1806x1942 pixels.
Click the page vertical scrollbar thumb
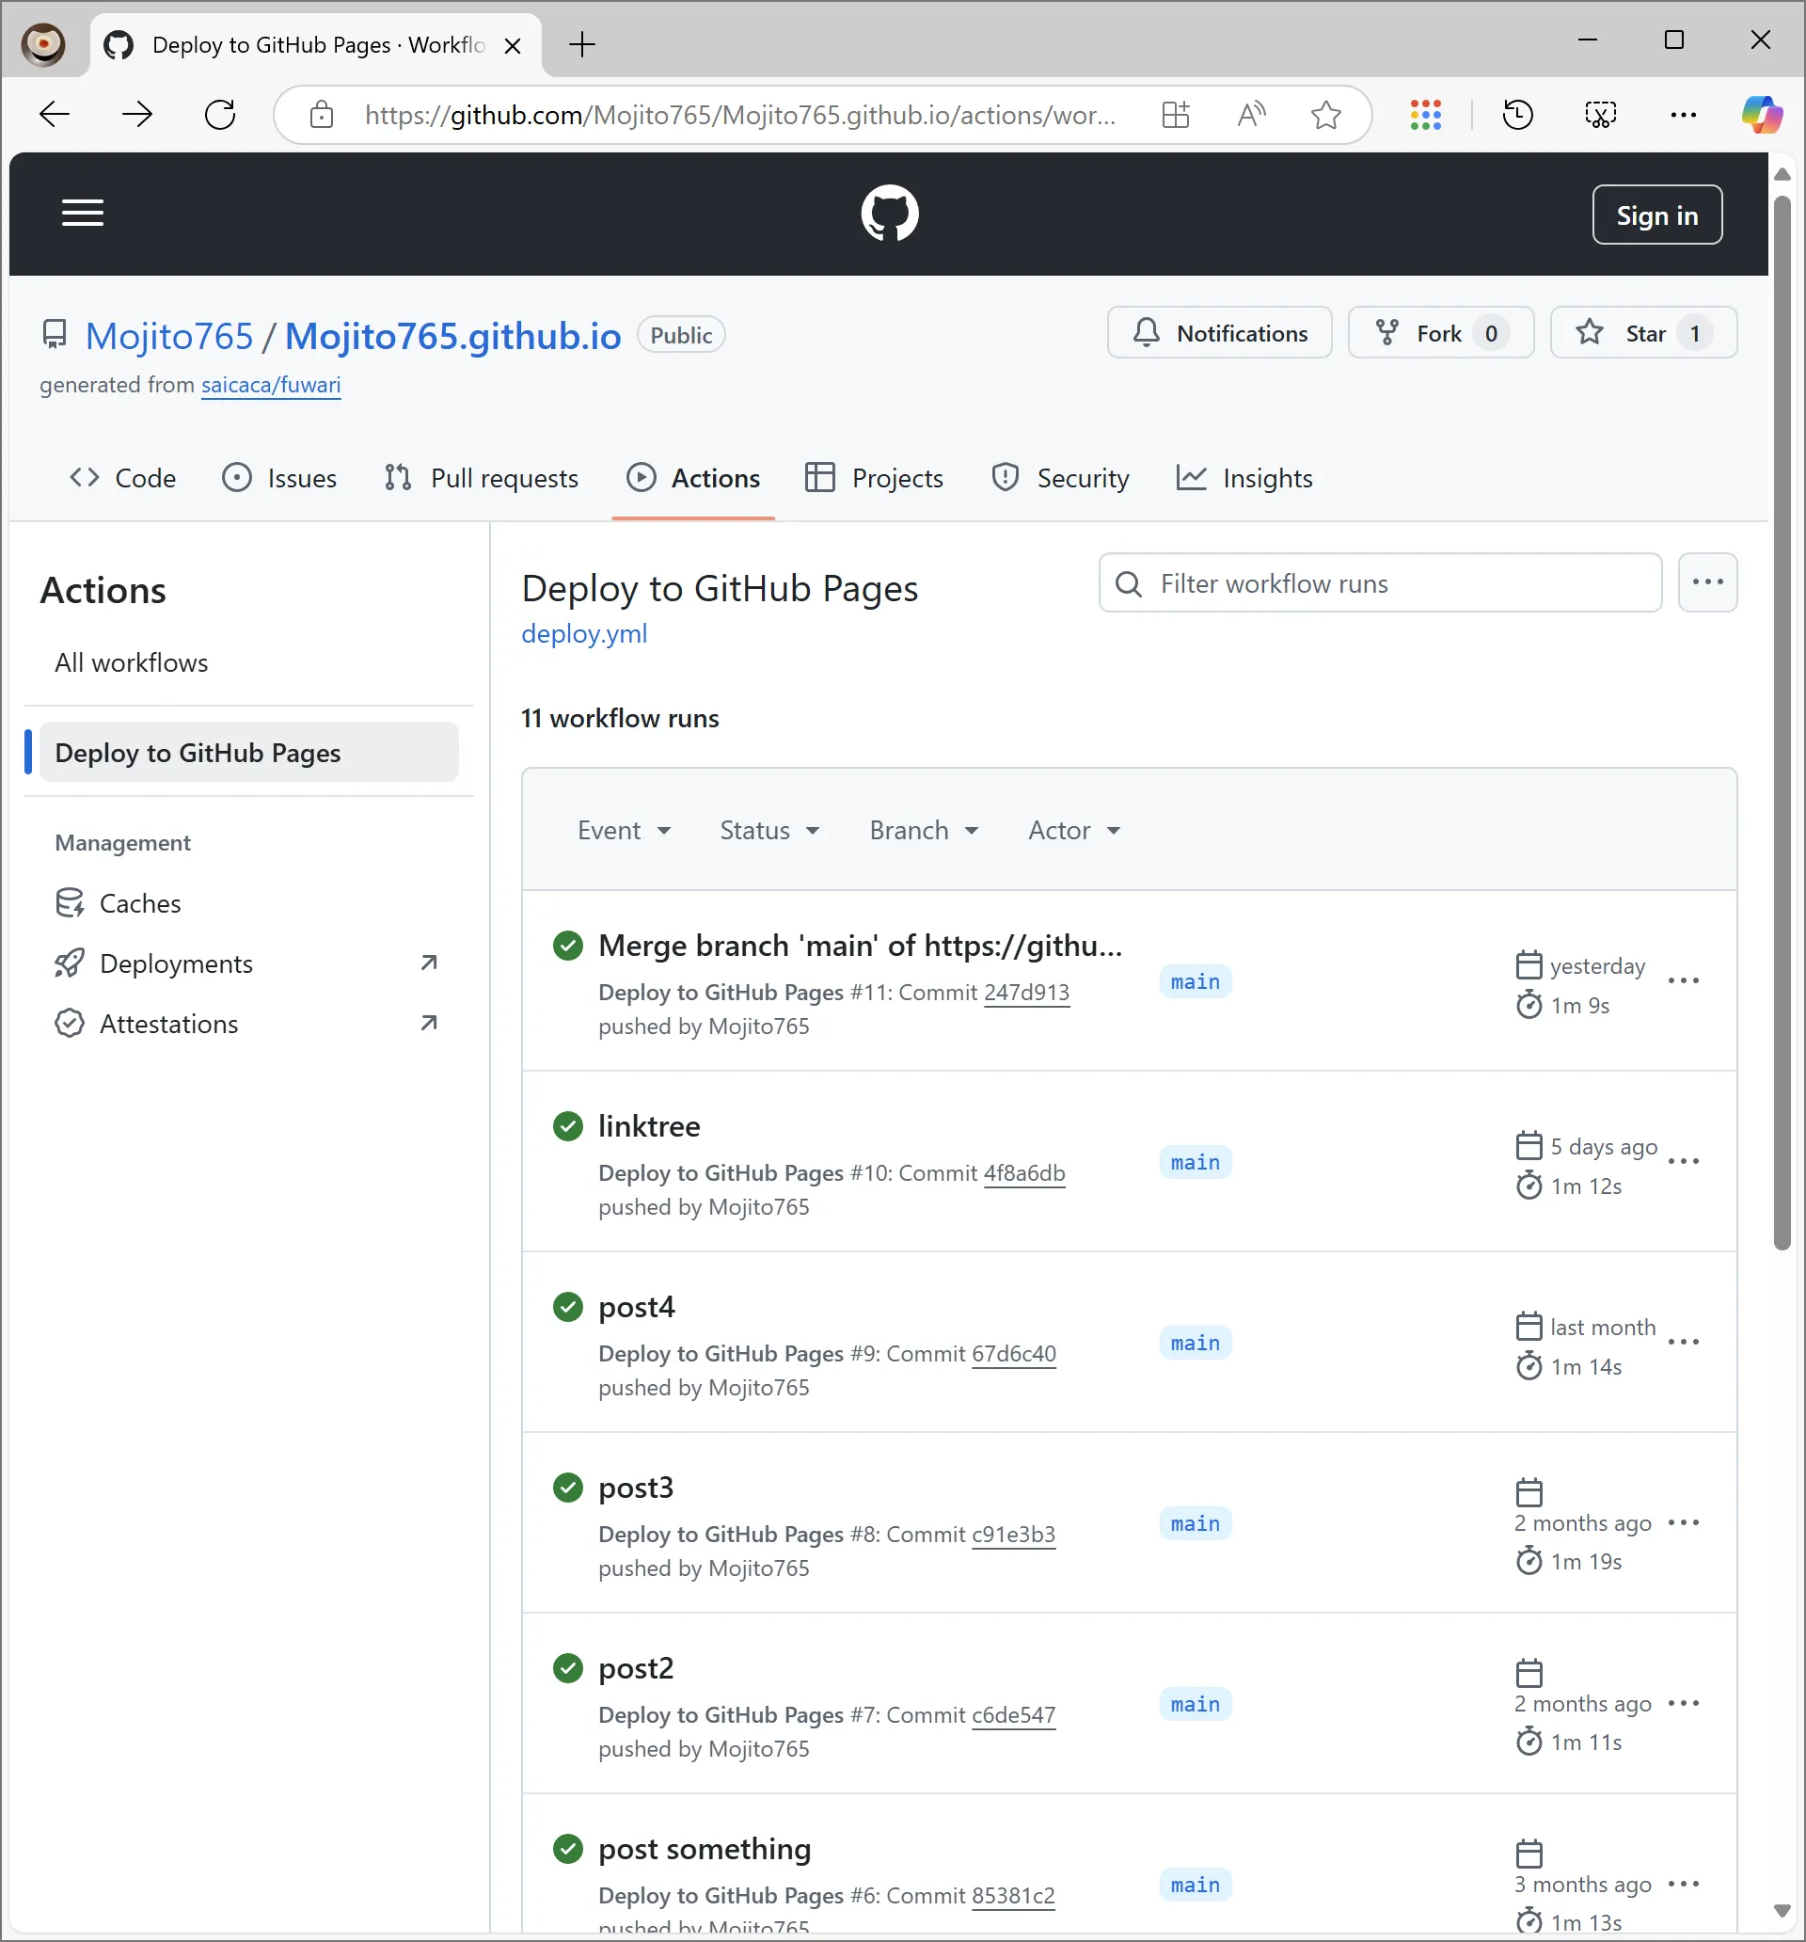pyautogui.click(x=1781, y=723)
